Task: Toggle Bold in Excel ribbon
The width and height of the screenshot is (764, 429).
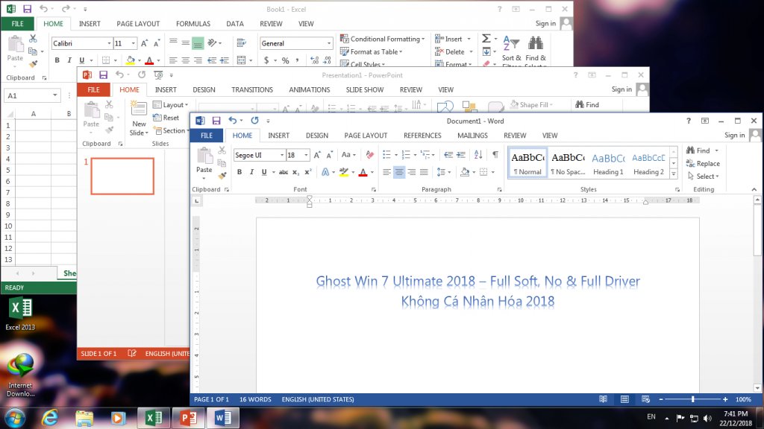Action: [57, 60]
